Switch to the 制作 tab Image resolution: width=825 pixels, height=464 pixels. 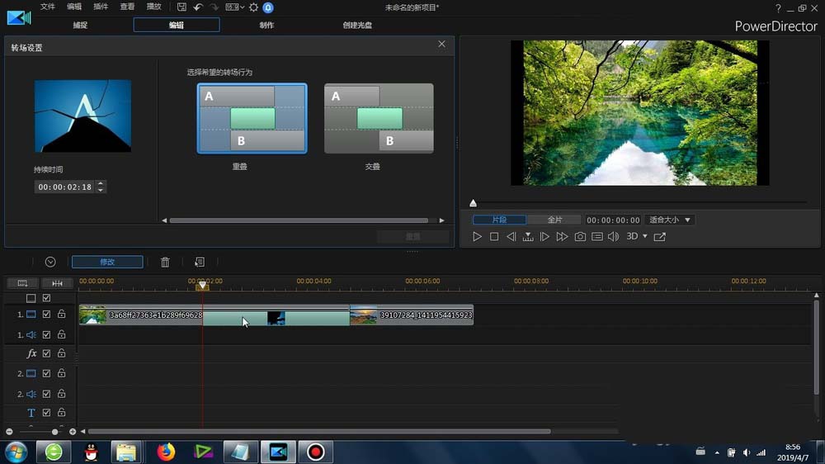coord(266,25)
